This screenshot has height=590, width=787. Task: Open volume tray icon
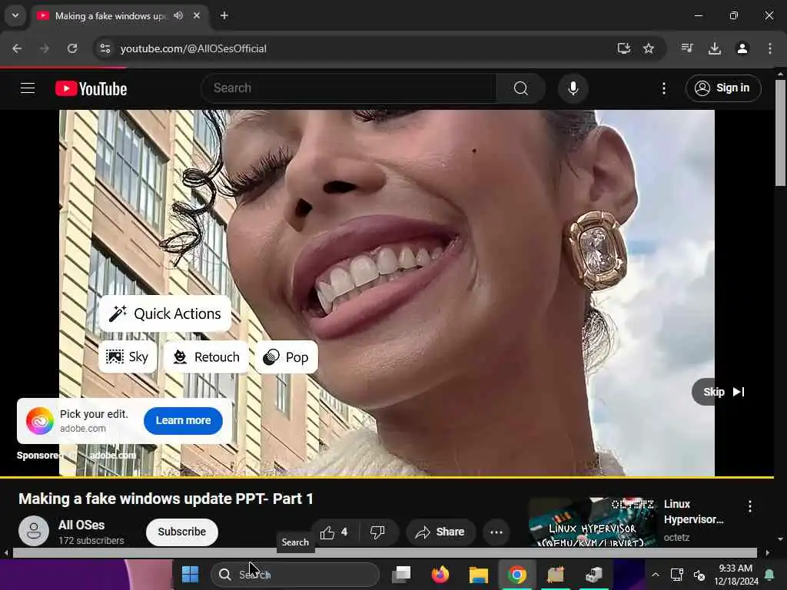[x=699, y=575]
